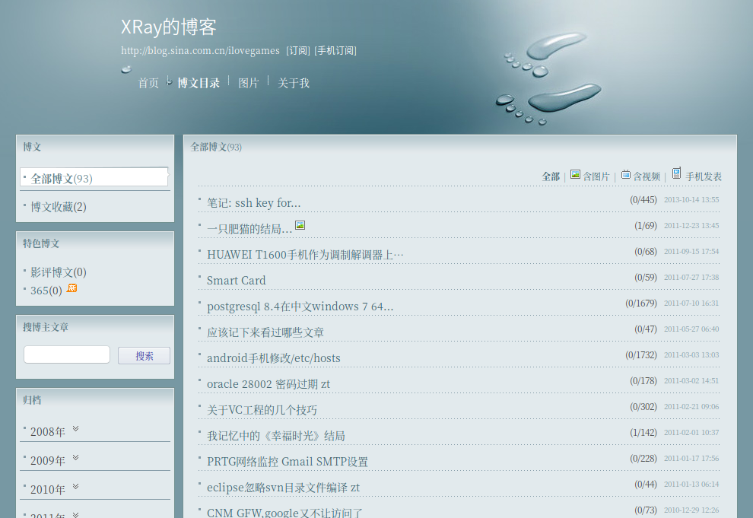
Task: Click the 含视频 video filter icon
Action: point(625,176)
